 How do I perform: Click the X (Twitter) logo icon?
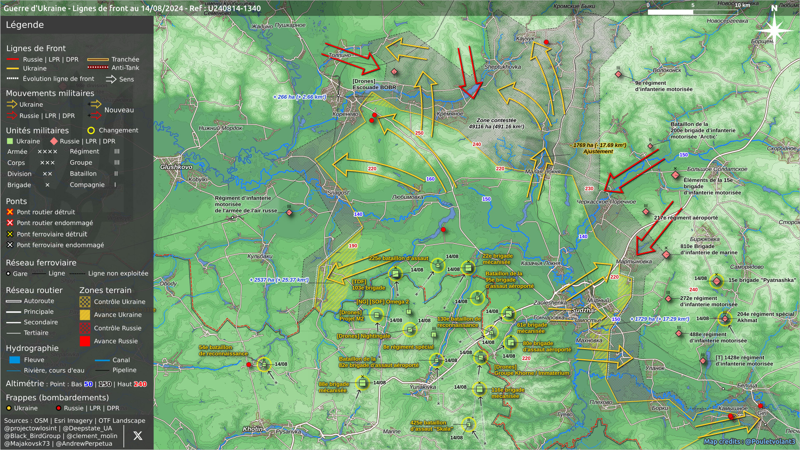137,436
